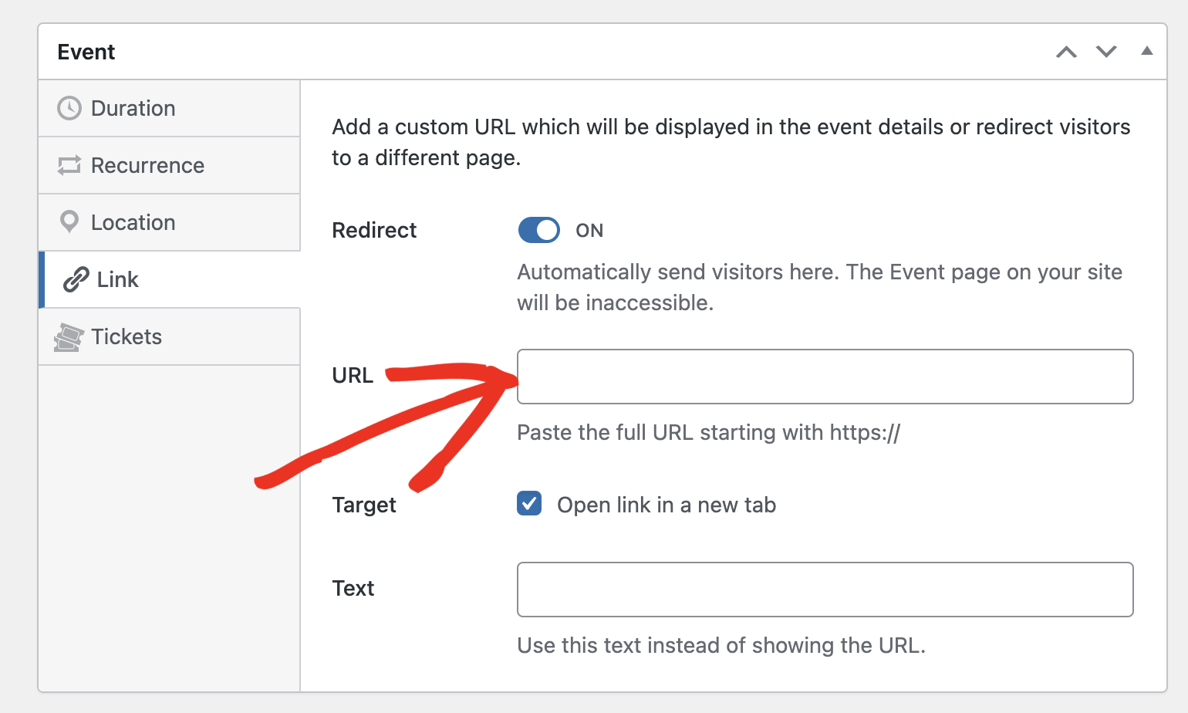Click the 'URL' field label
This screenshot has height=713, width=1188.
pyautogui.click(x=353, y=375)
